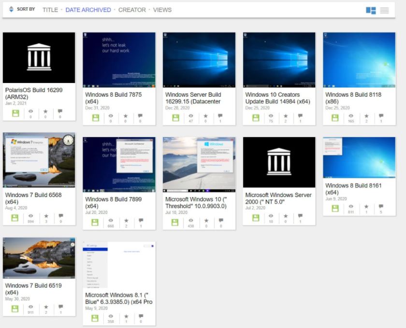Click software floppy icon on PolarisOS card

click(15, 113)
